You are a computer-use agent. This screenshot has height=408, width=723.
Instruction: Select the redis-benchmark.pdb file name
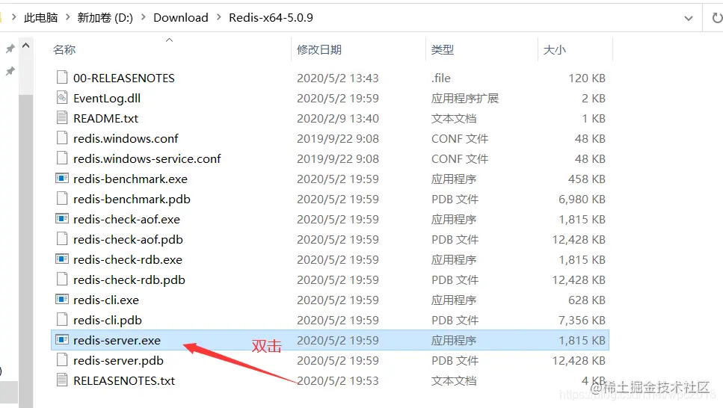pyautogui.click(x=132, y=200)
